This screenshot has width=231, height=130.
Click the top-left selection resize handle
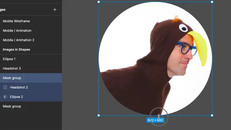99,2
